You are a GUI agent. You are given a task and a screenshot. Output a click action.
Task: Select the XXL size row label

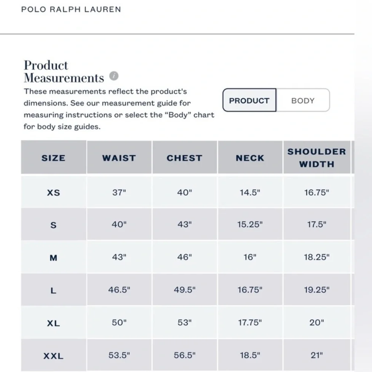tap(54, 356)
